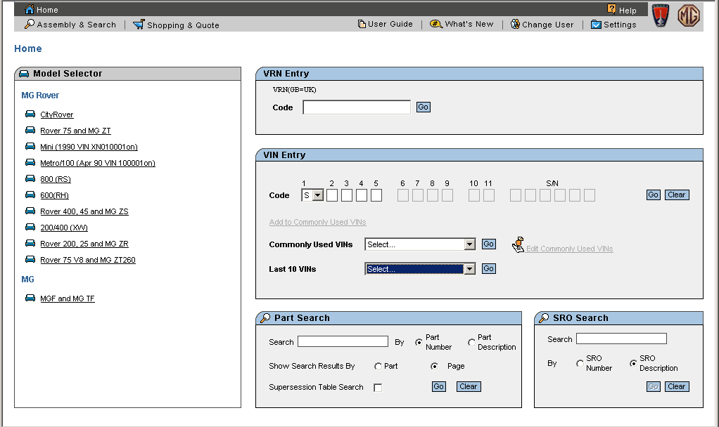Click the car icon beside Rover 400, 45 and MG ZS
719x427 pixels.
30,211
